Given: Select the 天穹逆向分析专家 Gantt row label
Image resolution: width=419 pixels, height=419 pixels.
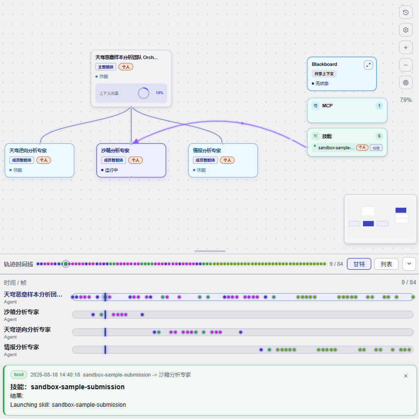Looking at the screenshot, I should tap(27, 330).
